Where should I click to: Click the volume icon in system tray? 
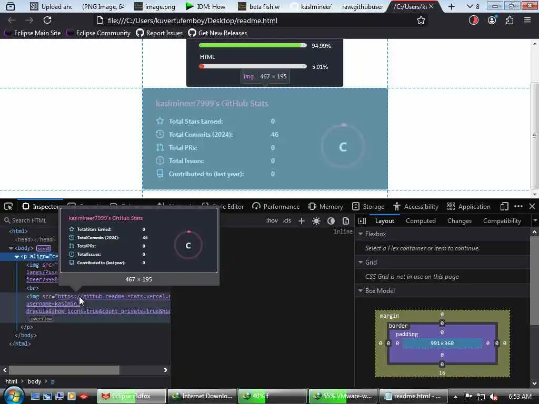493,396
